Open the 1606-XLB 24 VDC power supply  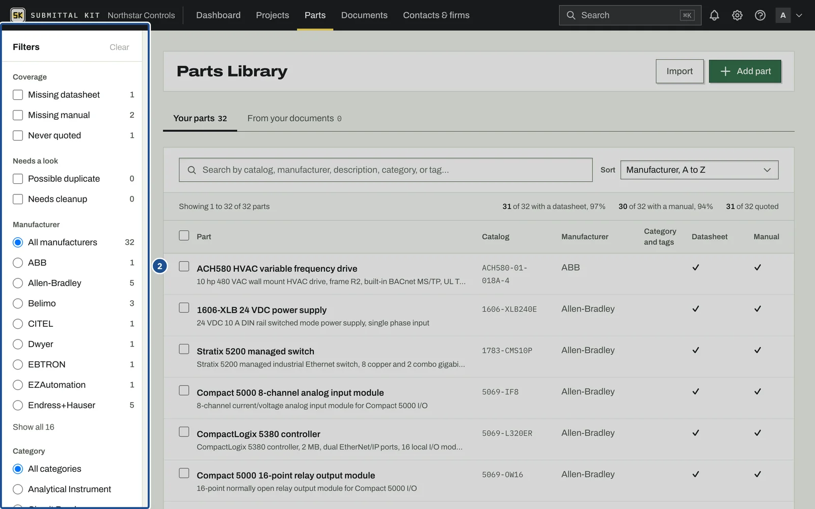(x=261, y=310)
